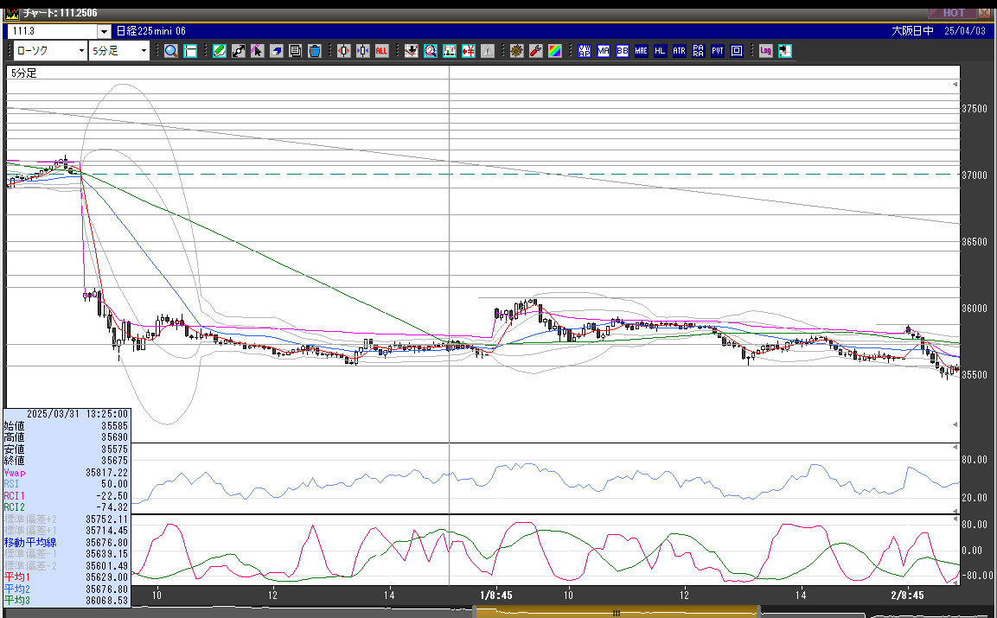Select the blue eraser tool
Screen dimensions: 997x618
[x=277, y=51]
